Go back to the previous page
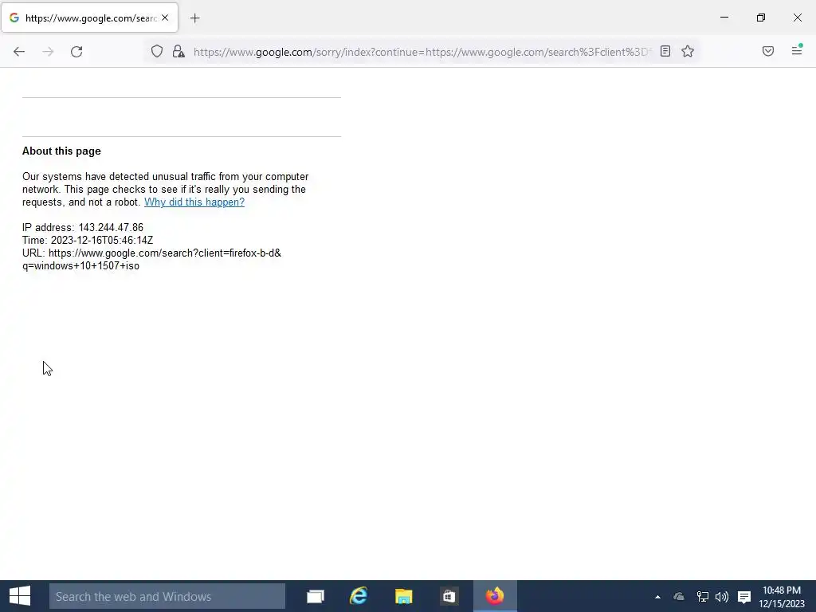This screenshot has width=816, height=612. tap(19, 52)
